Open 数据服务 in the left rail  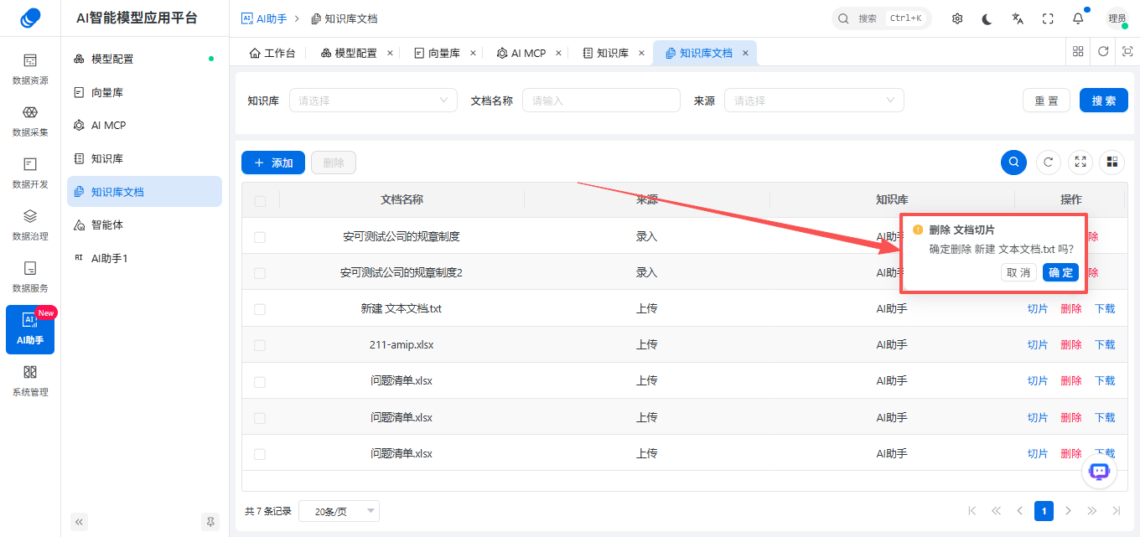(x=30, y=277)
